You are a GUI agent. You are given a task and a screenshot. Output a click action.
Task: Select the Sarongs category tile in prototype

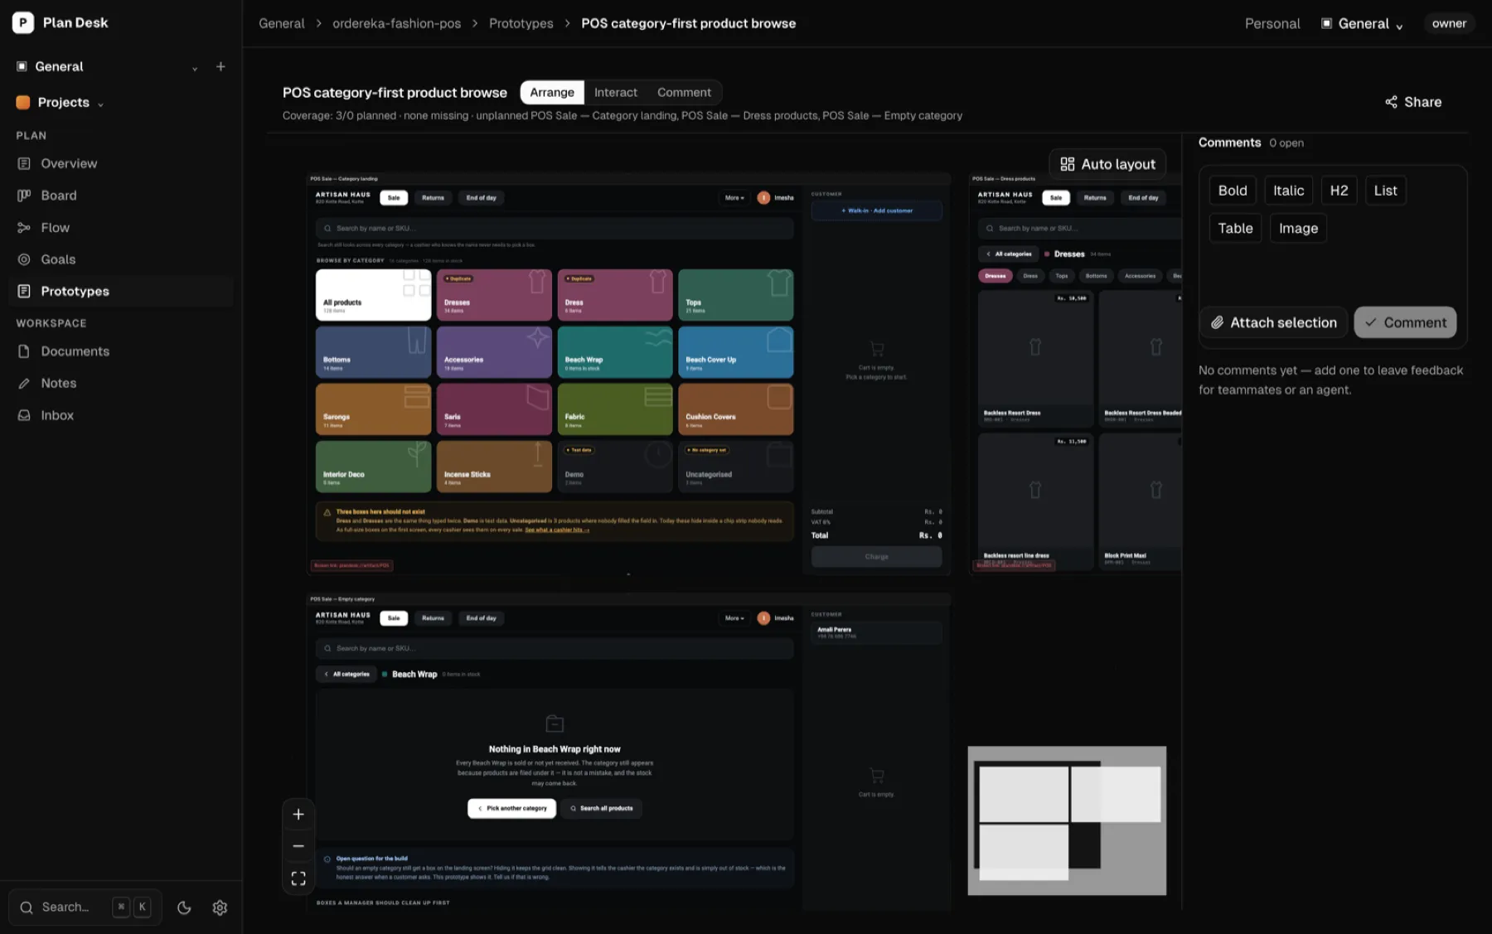pos(373,409)
